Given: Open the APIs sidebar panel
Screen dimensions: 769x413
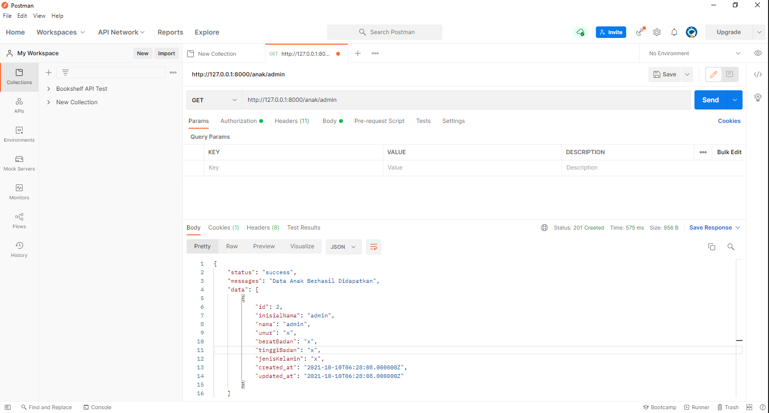Looking at the screenshot, I should 19,106.
